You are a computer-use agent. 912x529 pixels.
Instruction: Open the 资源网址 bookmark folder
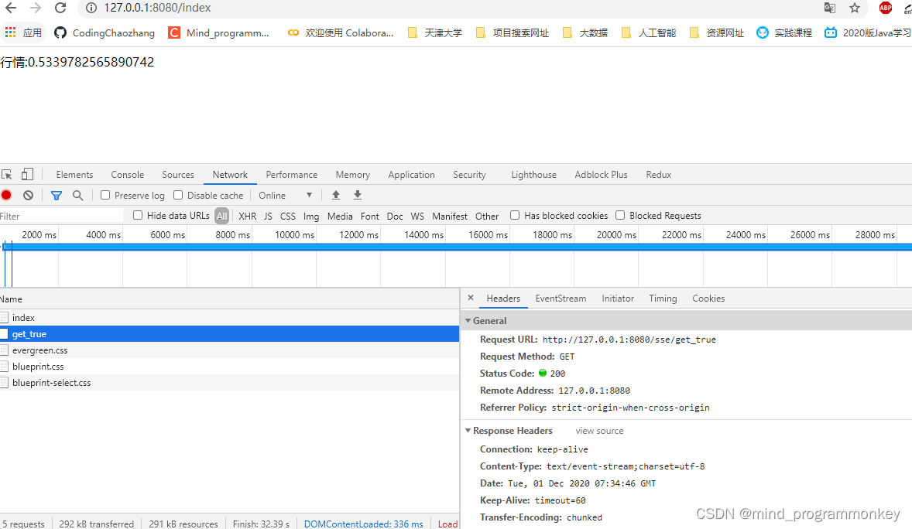(x=717, y=33)
